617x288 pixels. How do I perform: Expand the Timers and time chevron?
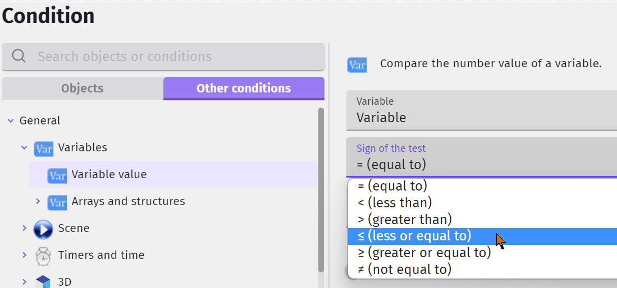[x=24, y=255]
